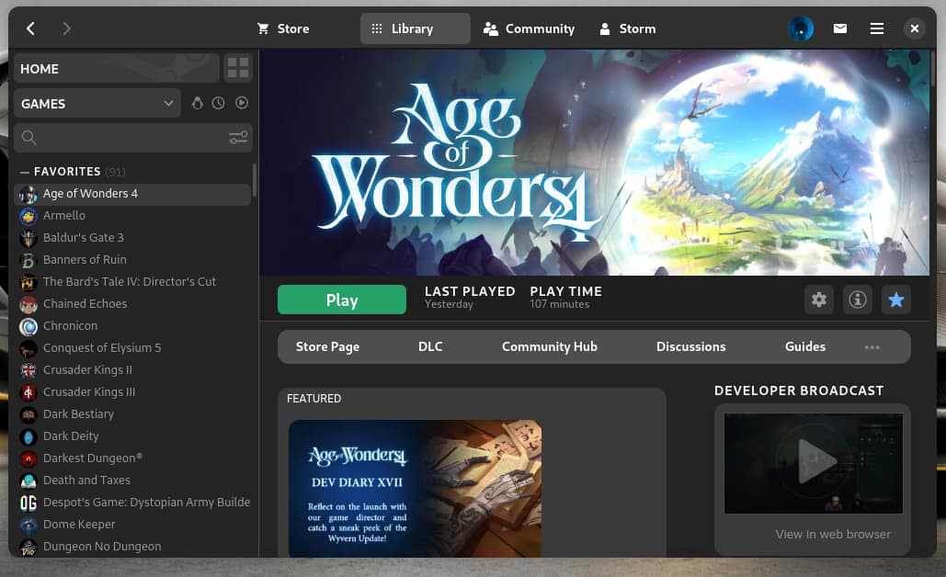
Task: Show game info icon
Action: 858,300
